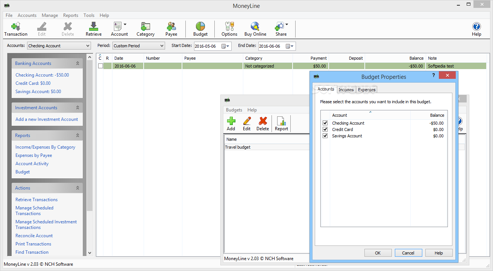Open the Budgets menu in Budgets window
493x271 pixels.
[234, 110]
